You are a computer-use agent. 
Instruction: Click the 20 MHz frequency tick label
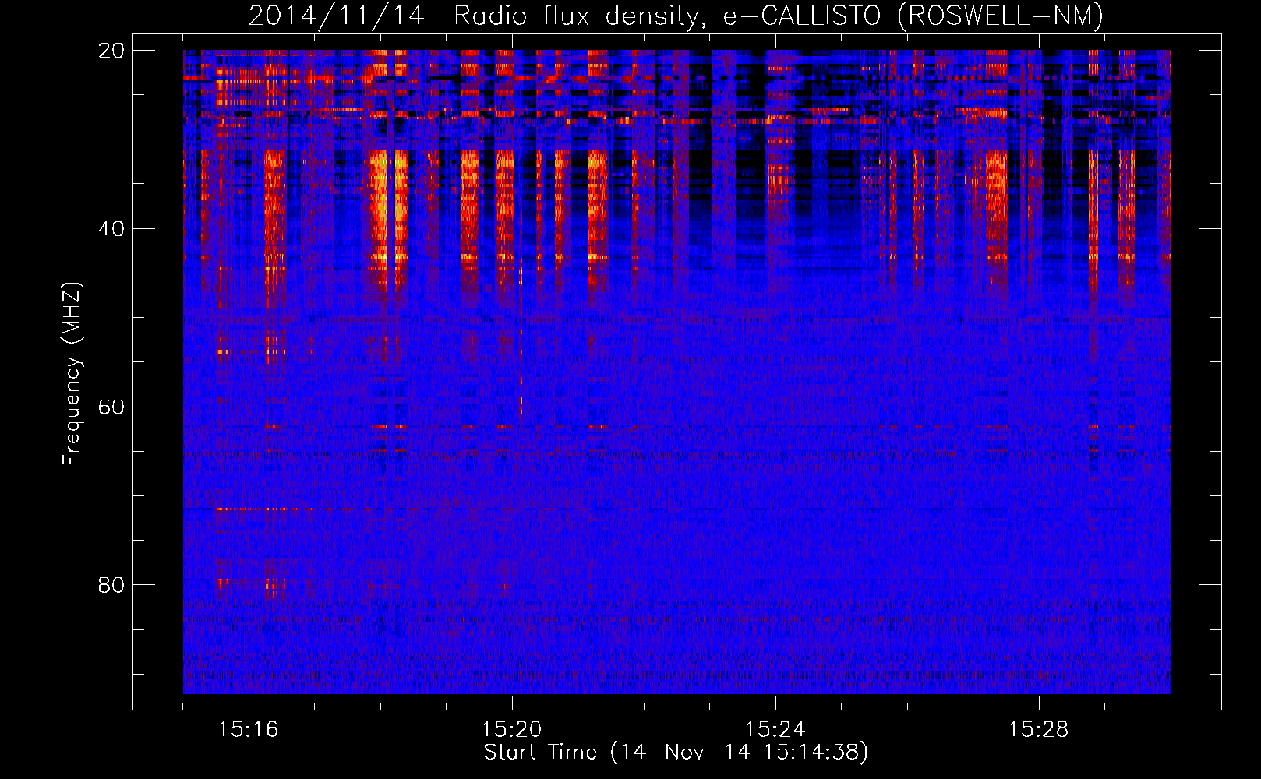pos(111,51)
